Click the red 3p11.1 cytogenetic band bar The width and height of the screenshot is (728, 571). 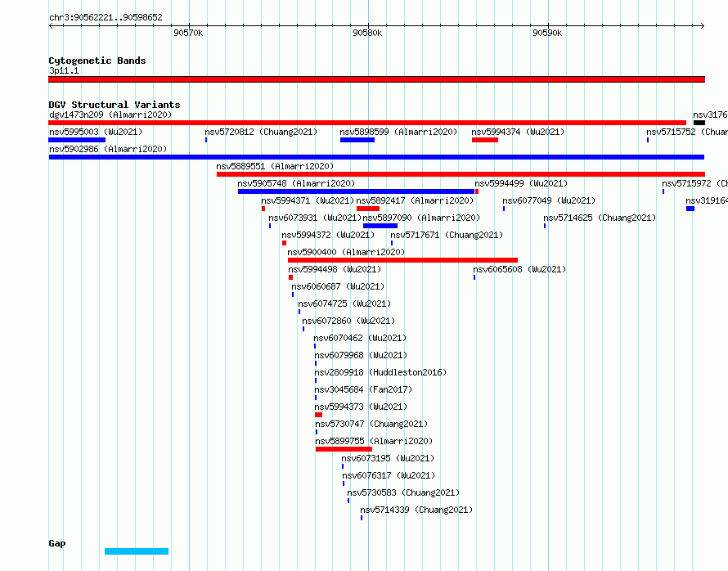coord(376,79)
